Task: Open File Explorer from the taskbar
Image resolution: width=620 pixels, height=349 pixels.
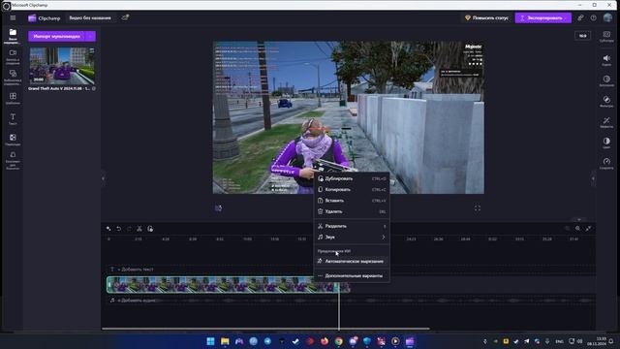Action: tap(225, 341)
